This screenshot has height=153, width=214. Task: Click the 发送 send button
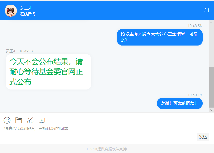point(203,137)
